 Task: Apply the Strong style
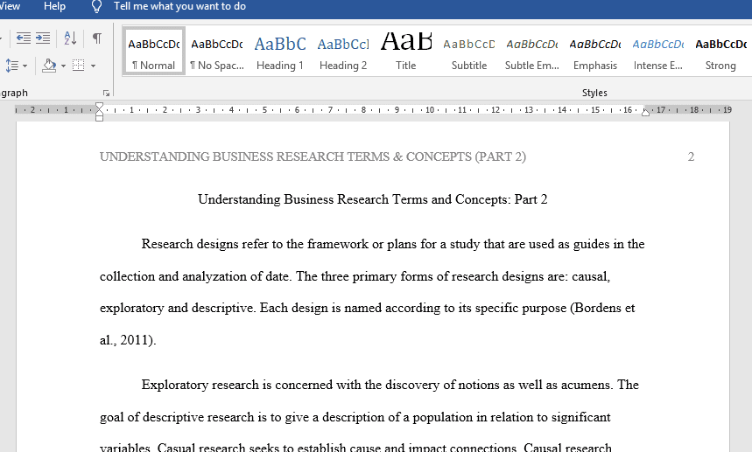click(720, 52)
